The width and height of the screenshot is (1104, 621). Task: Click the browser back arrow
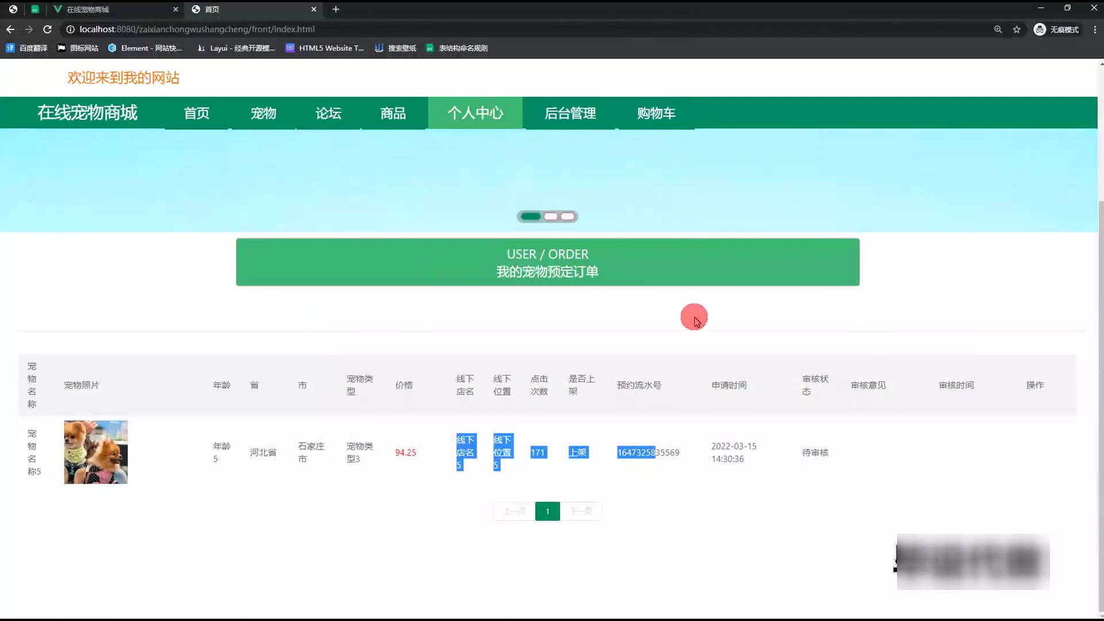pyautogui.click(x=10, y=29)
